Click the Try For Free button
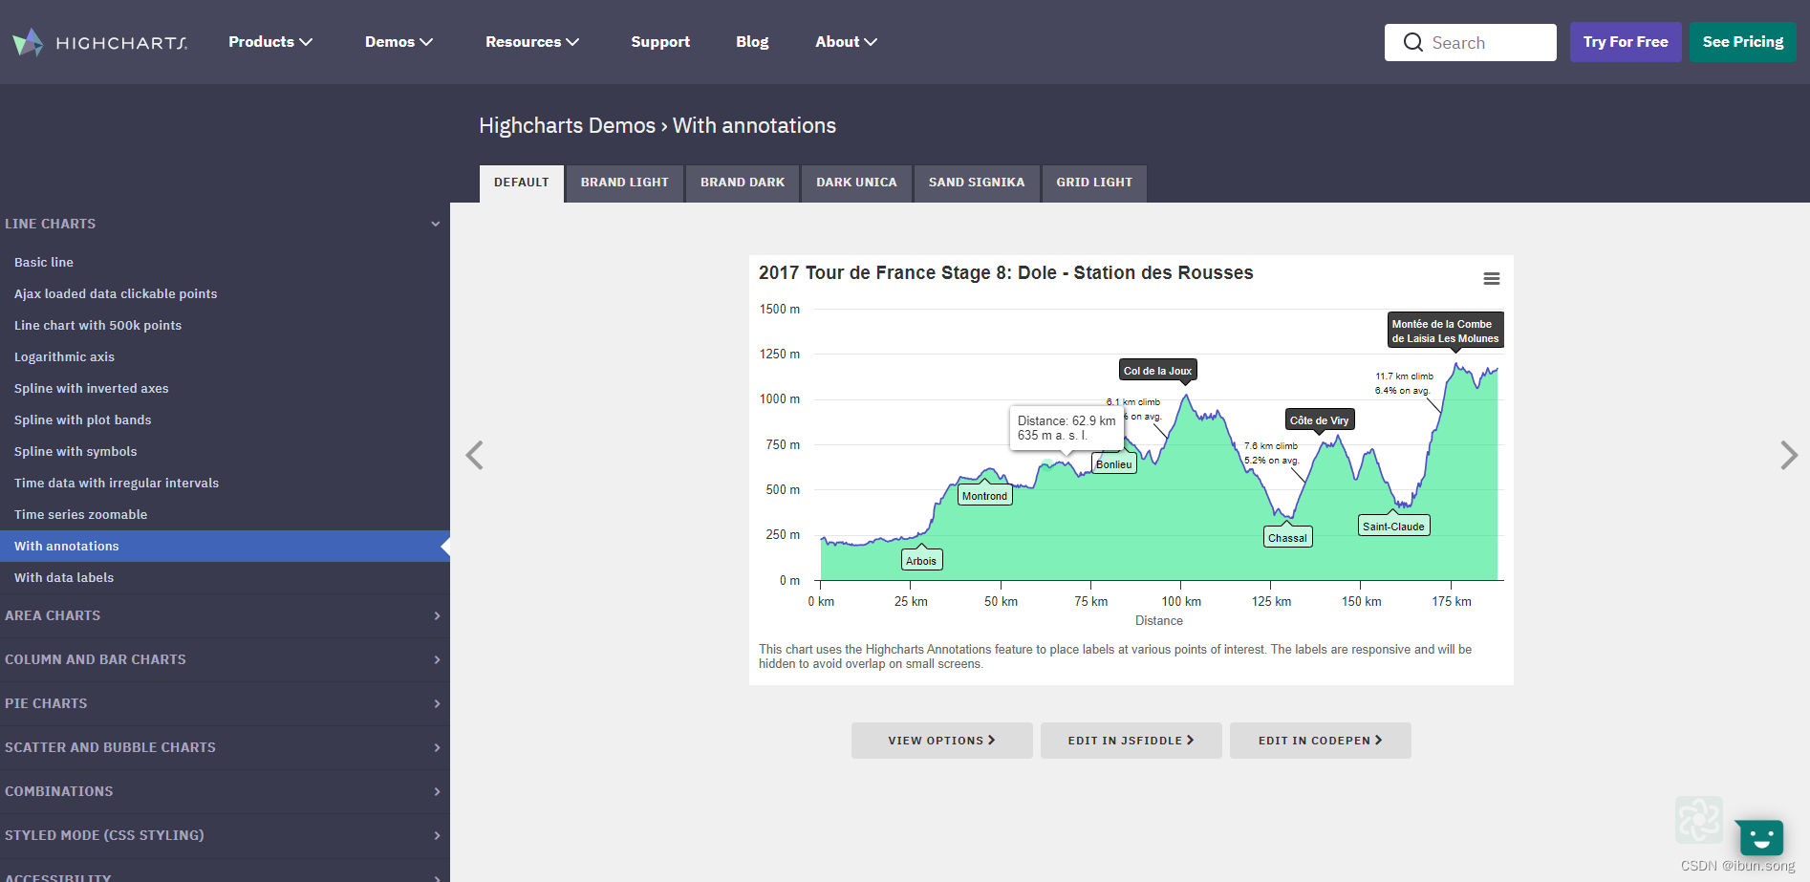The width and height of the screenshot is (1810, 882). [x=1626, y=42]
